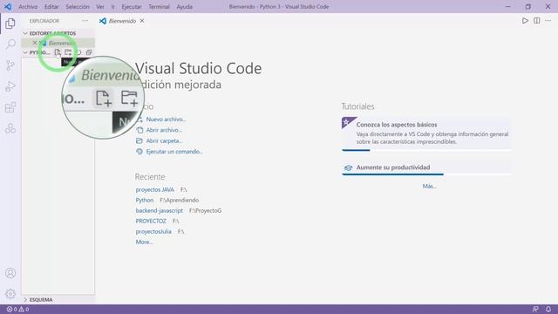
Task: Split the editor to the right
Action: 537,21
